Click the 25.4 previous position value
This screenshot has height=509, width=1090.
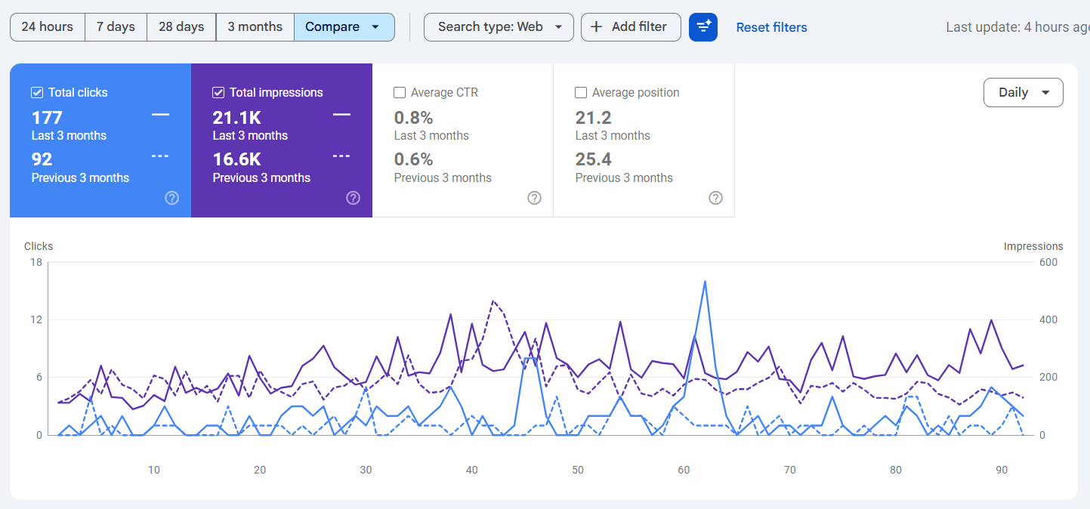click(x=593, y=159)
